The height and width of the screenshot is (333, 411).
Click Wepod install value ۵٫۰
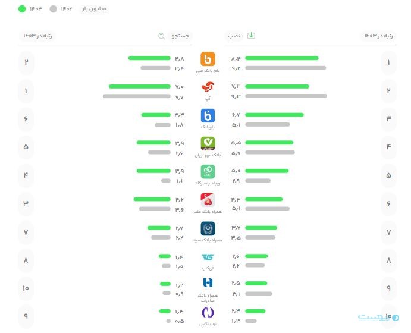pos(236,171)
